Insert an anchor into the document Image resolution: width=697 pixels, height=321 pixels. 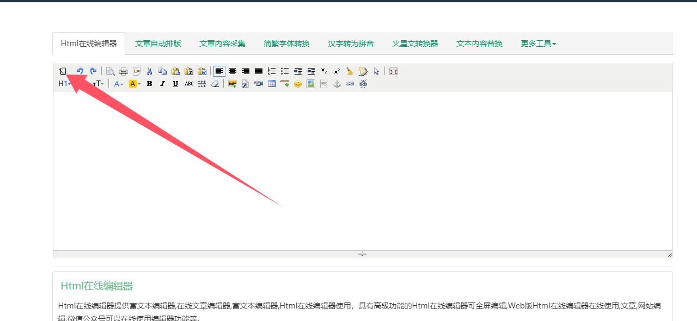[337, 84]
